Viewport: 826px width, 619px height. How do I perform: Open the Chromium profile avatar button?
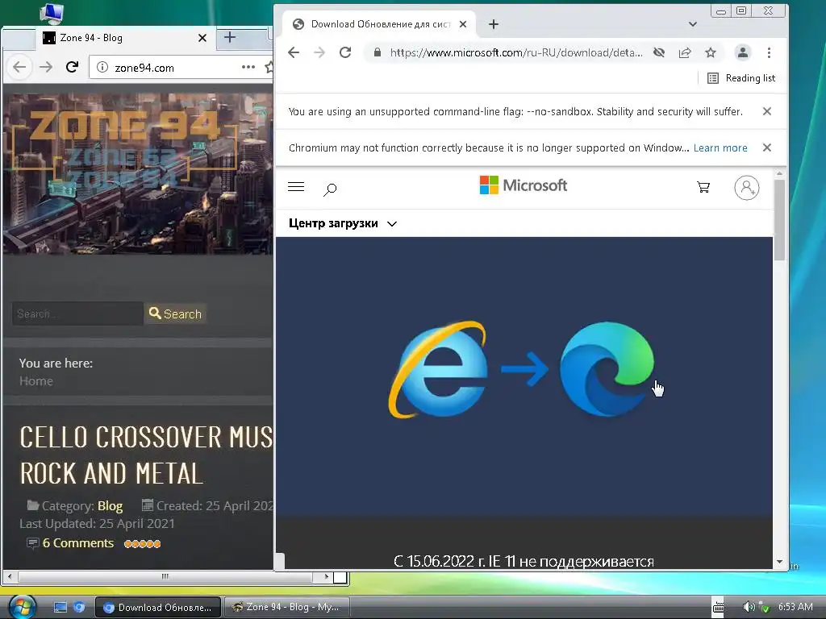(x=743, y=52)
